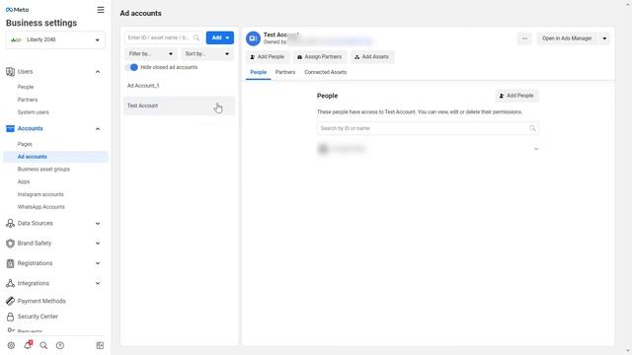
Task: Open the blue Add dropdown button
Action: click(x=219, y=37)
